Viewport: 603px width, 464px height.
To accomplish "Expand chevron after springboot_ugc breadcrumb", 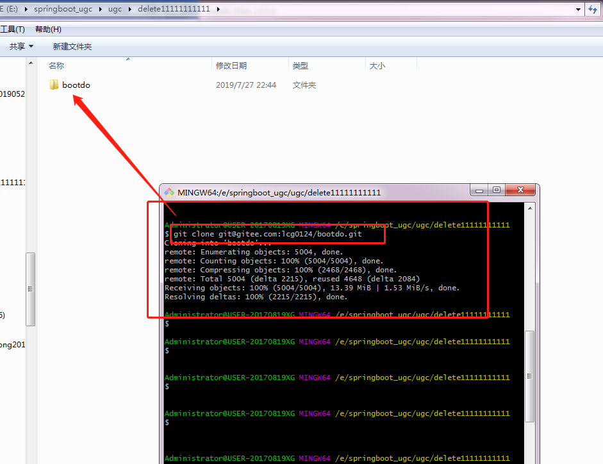I will click(x=101, y=9).
